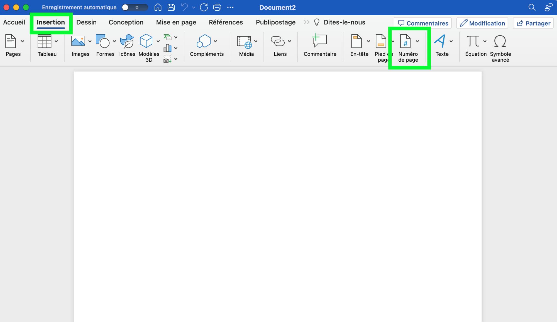This screenshot has width=557, height=322.
Task: Open the search magnifier in the title bar
Action: [x=532, y=8]
